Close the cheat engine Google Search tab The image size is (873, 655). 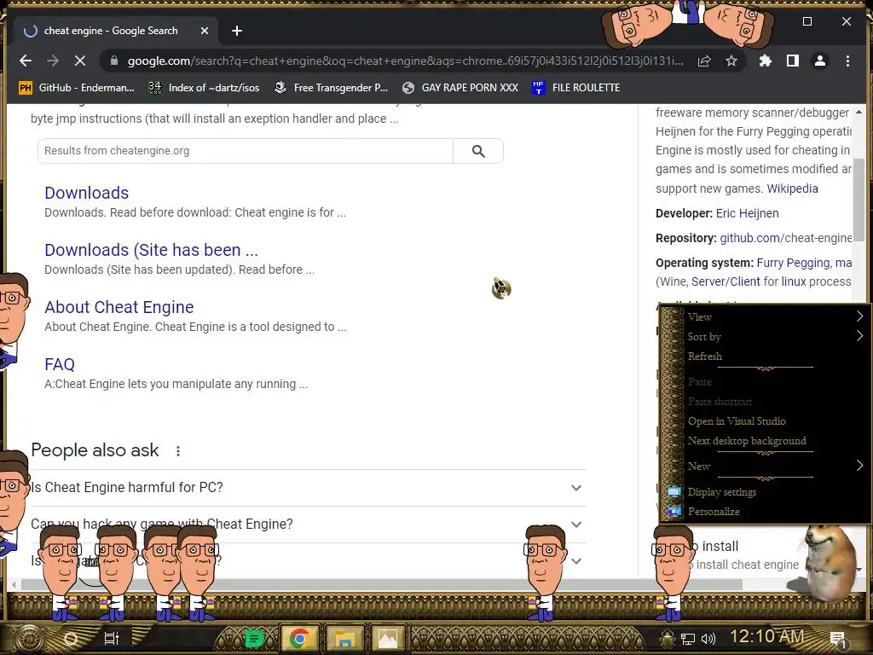[x=205, y=31]
